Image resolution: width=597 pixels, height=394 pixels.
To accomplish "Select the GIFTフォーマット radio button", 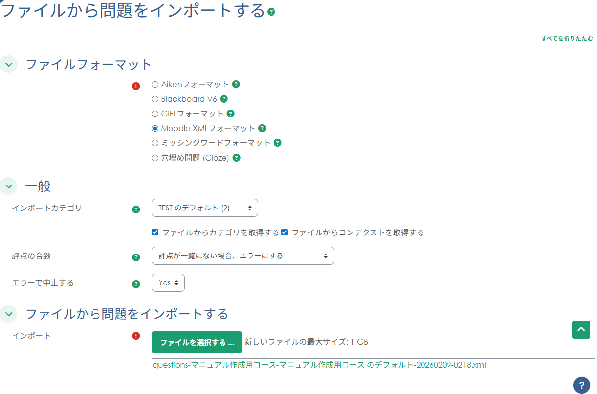I will [155, 113].
